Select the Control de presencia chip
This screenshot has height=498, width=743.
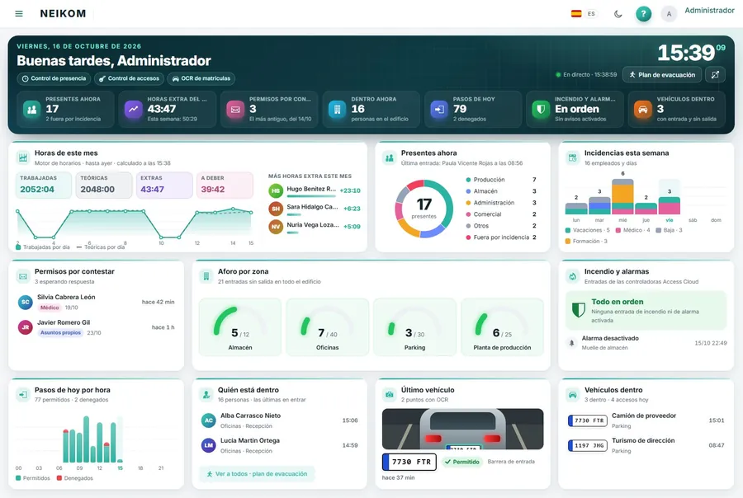coord(54,78)
